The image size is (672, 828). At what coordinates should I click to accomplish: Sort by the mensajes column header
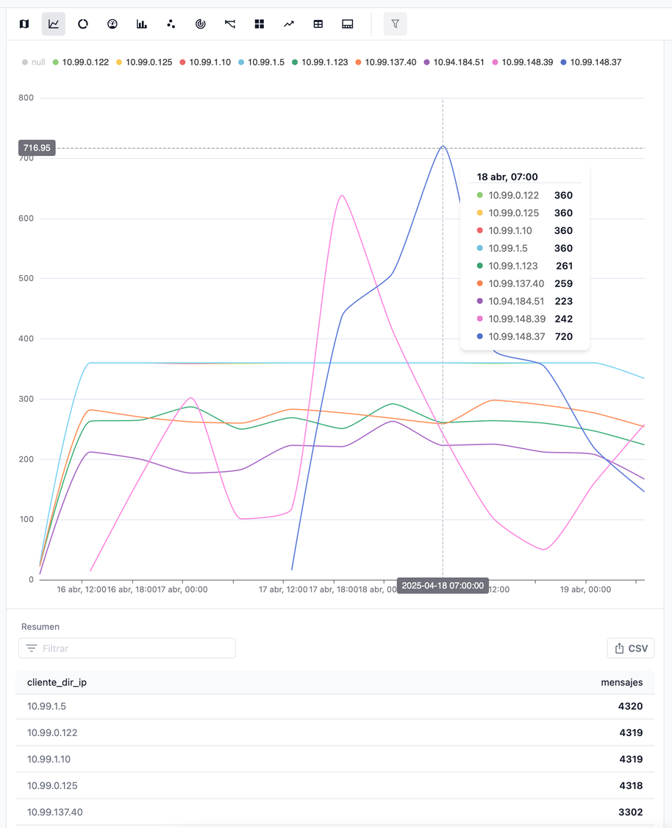coord(621,682)
